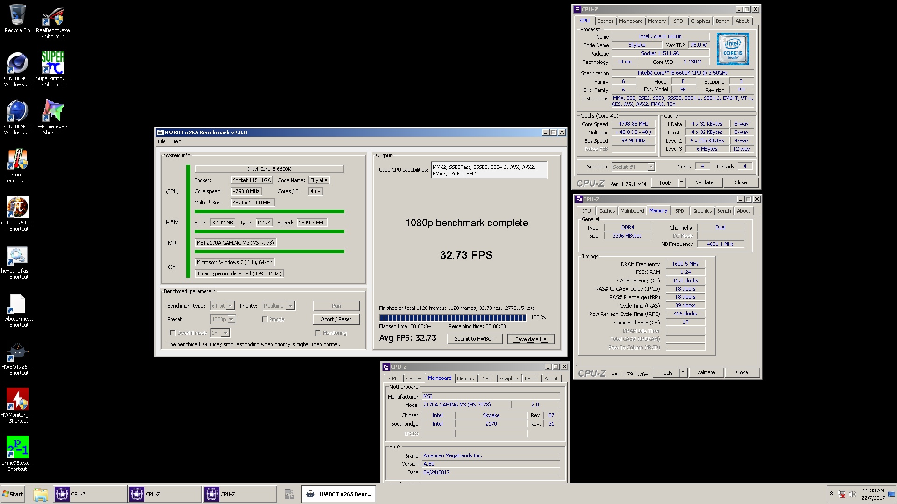The width and height of the screenshot is (897, 504).
Task: Select the GPUPI_x64 shortcut icon
Action: (x=17, y=214)
